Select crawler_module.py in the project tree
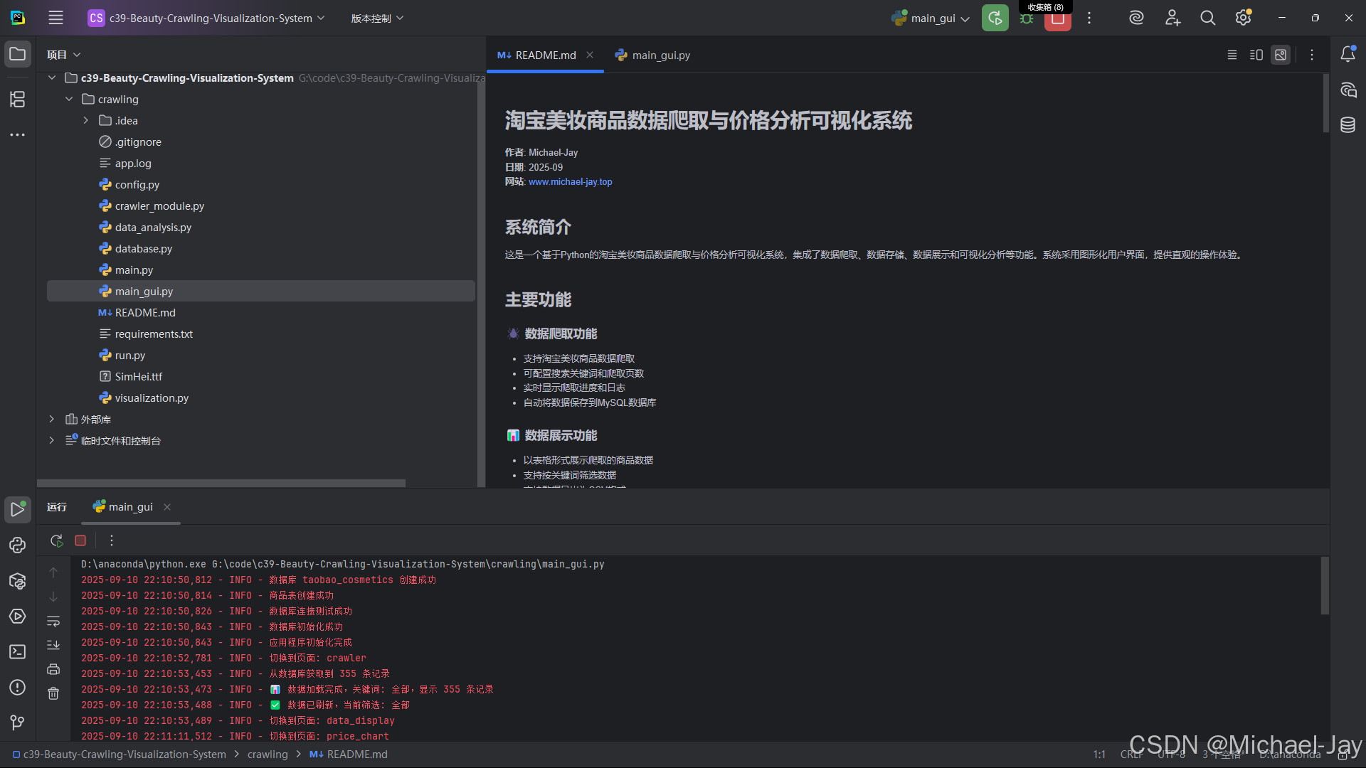Screen dimensions: 1366x768 point(159,206)
